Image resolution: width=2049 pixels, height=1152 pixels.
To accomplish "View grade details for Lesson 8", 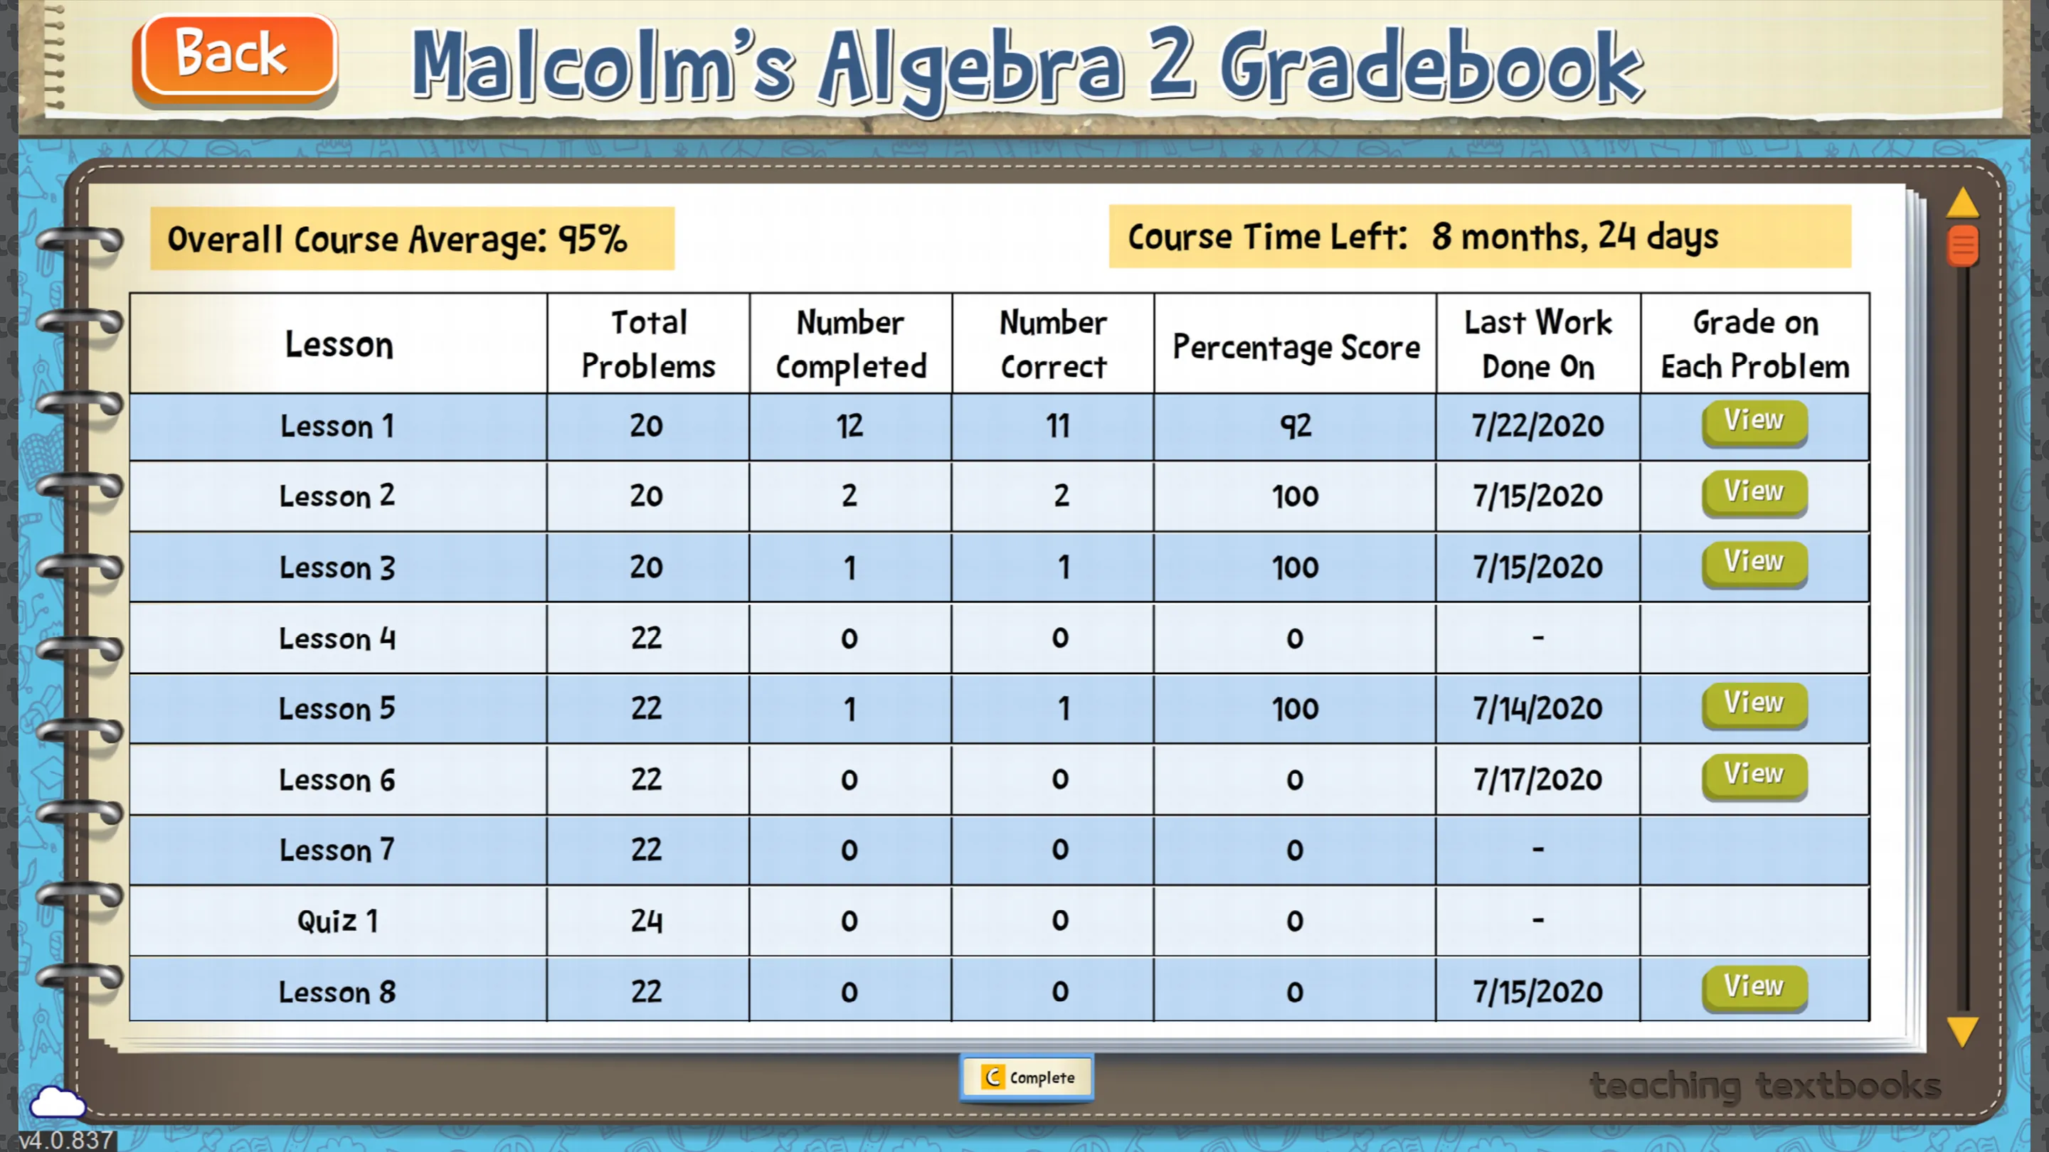I will coord(1755,988).
